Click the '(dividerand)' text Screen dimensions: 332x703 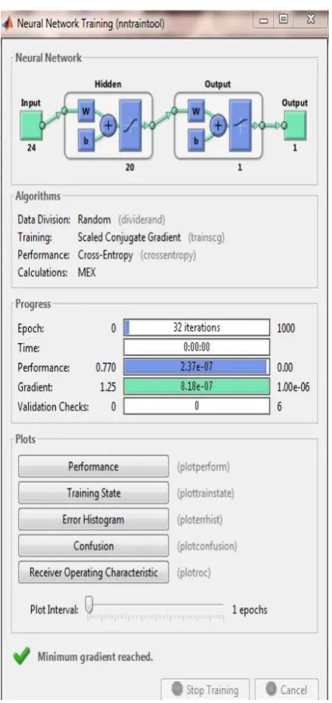(142, 220)
